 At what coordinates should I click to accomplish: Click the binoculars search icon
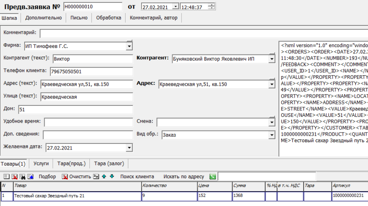coord(22,177)
